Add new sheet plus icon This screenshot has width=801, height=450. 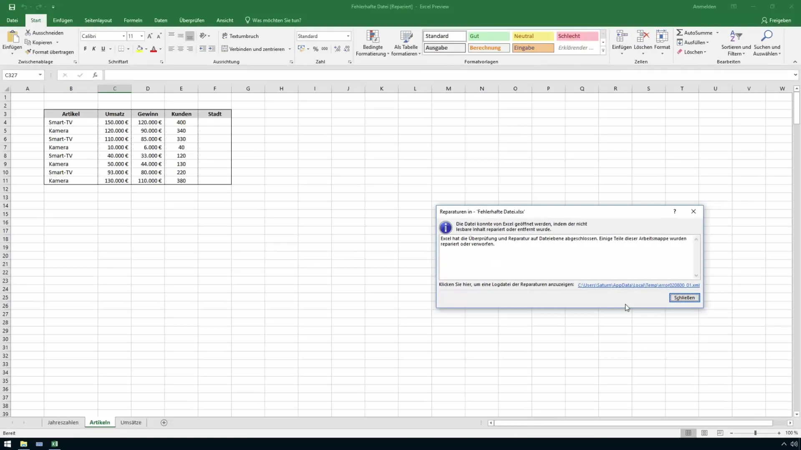(164, 422)
